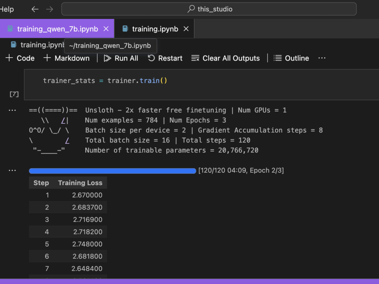379x284 pixels.
Task: Select loss value 2.748000
Action: click(x=87, y=244)
